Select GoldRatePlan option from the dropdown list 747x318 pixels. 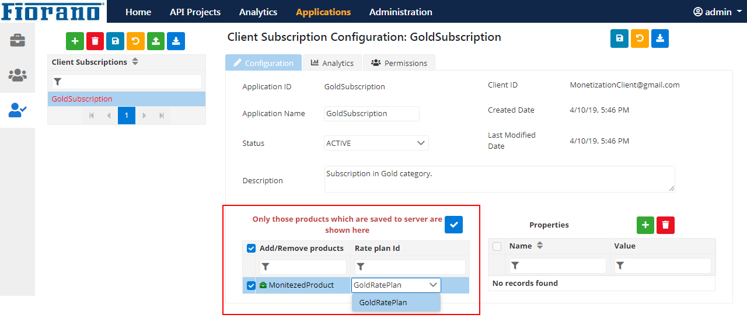396,302
